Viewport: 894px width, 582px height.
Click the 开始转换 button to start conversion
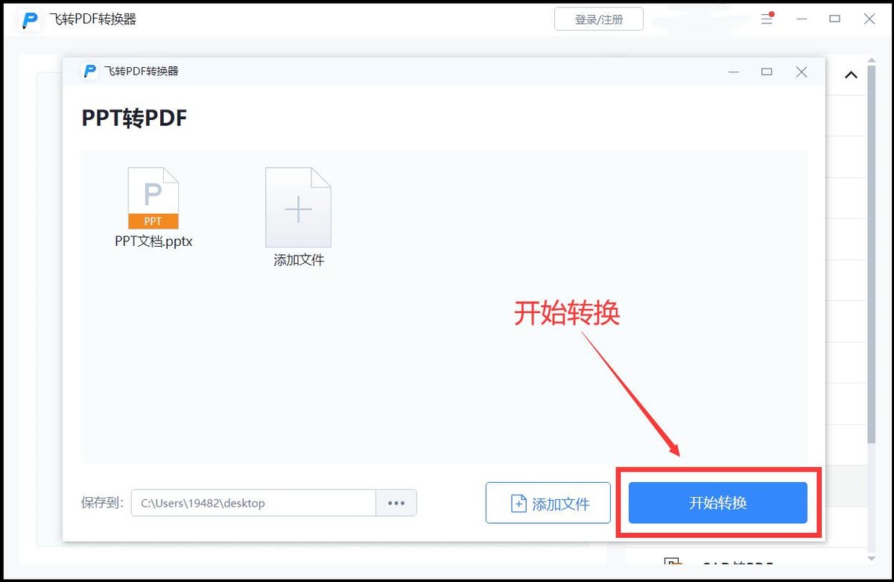point(717,503)
